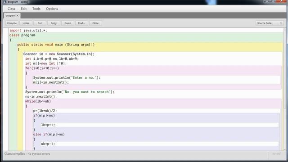Open the Source Code view dropdown
This screenshot has height=162, width=288.
click(270, 23)
